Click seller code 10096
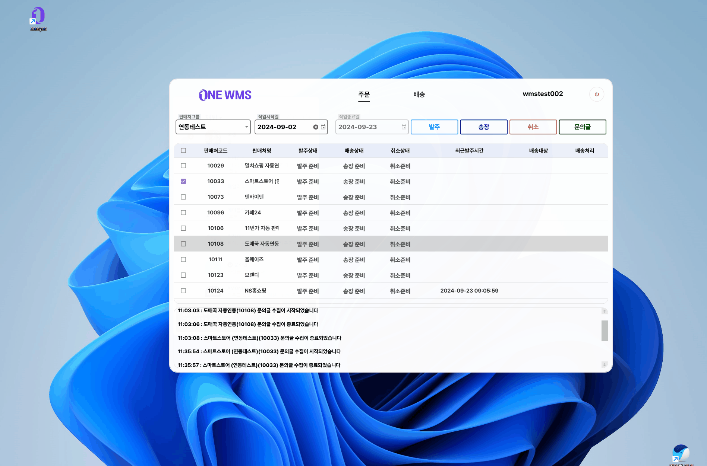This screenshot has height=466, width=707. [x=216, y=213]
